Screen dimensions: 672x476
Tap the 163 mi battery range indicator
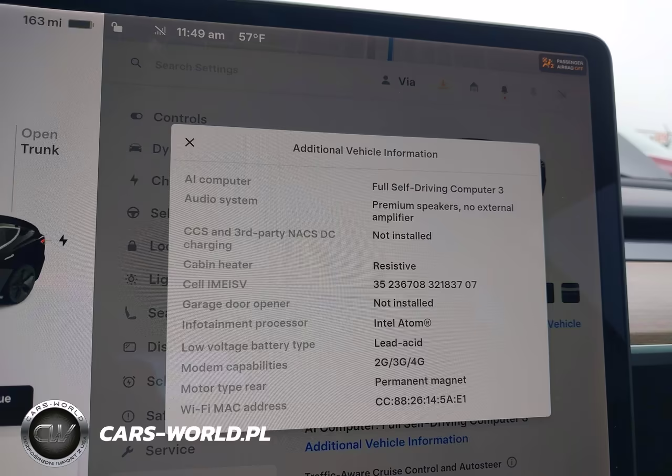click(x=58, y=23)
